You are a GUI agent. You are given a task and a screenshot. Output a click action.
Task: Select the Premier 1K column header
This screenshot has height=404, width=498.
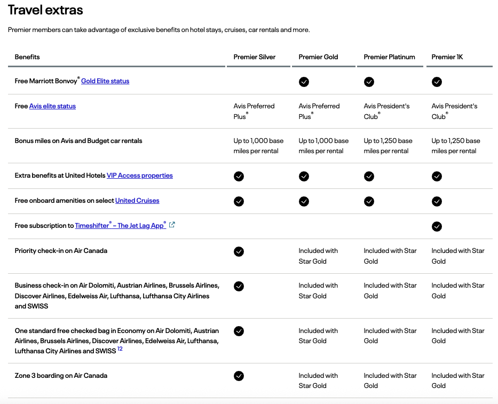(447, 57)
